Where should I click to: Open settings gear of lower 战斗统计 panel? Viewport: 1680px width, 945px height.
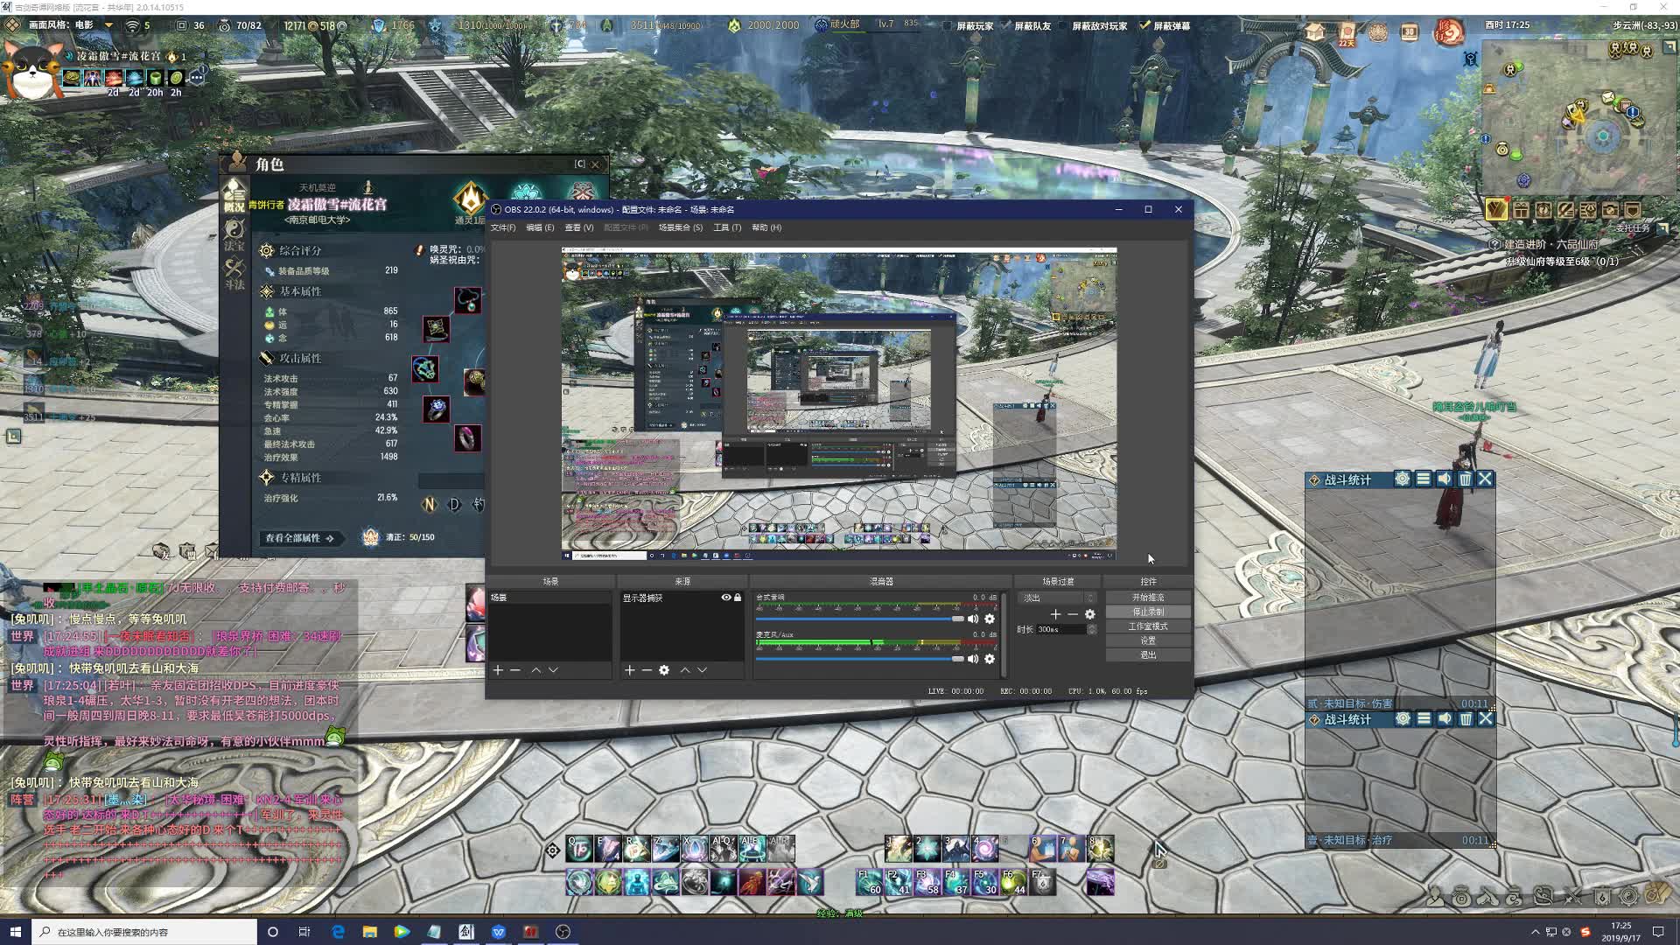(x=1403, y=718)
